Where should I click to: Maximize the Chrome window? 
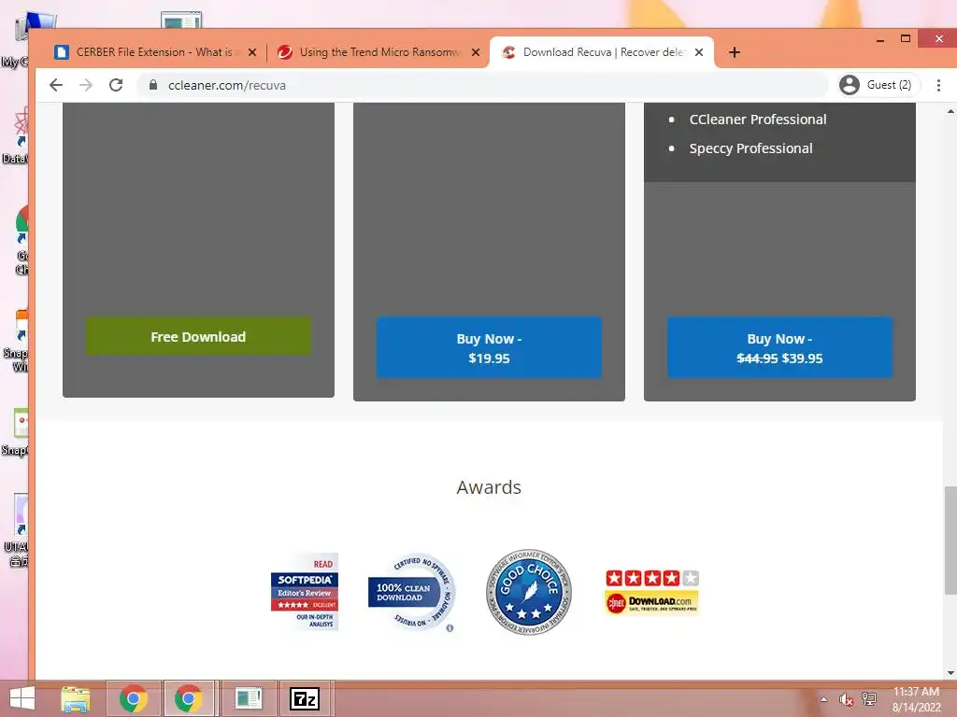click(906, 38)
